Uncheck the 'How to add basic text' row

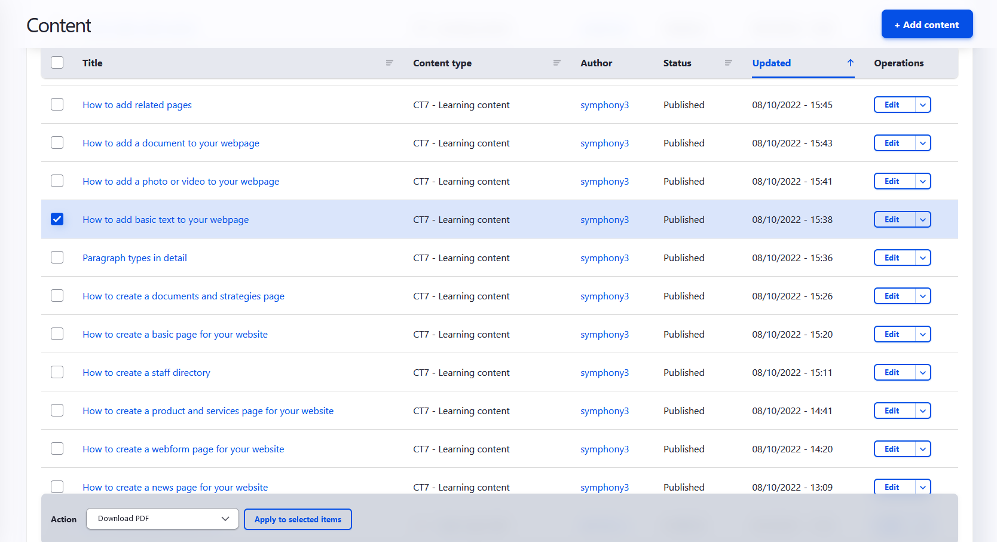[57, 219]
